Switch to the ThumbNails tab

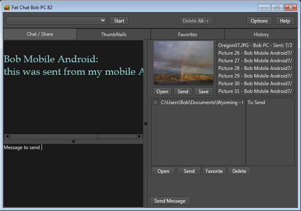tap(113, 35)
